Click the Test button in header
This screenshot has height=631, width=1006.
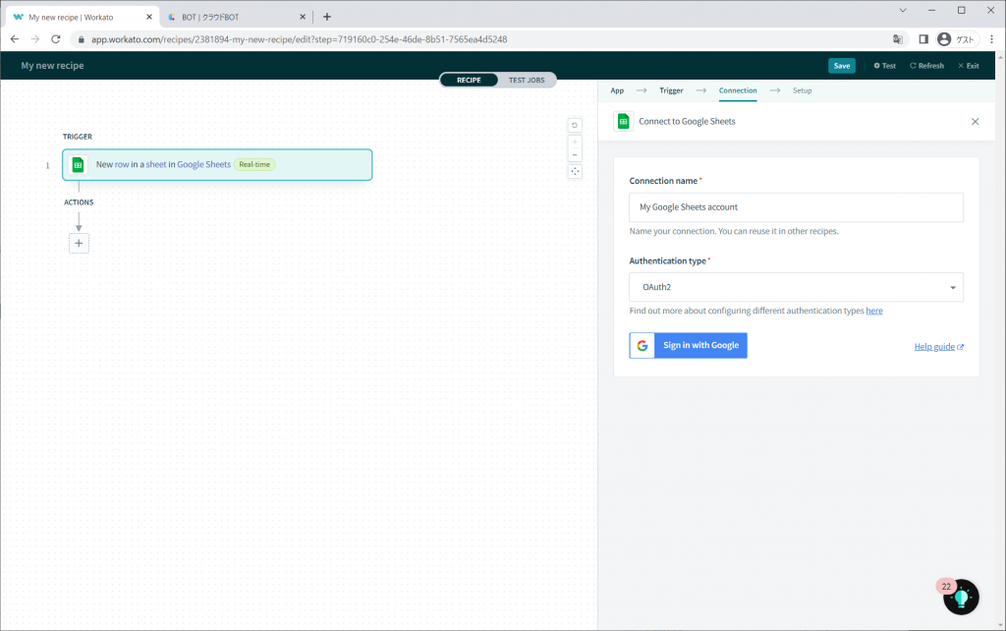(x=885, y=66)
